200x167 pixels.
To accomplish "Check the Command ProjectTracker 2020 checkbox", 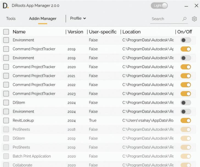I will [x=6, y=67].
